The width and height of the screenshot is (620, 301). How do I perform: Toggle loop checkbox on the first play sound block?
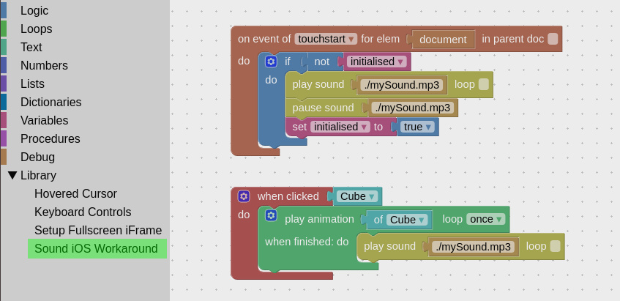484,84
